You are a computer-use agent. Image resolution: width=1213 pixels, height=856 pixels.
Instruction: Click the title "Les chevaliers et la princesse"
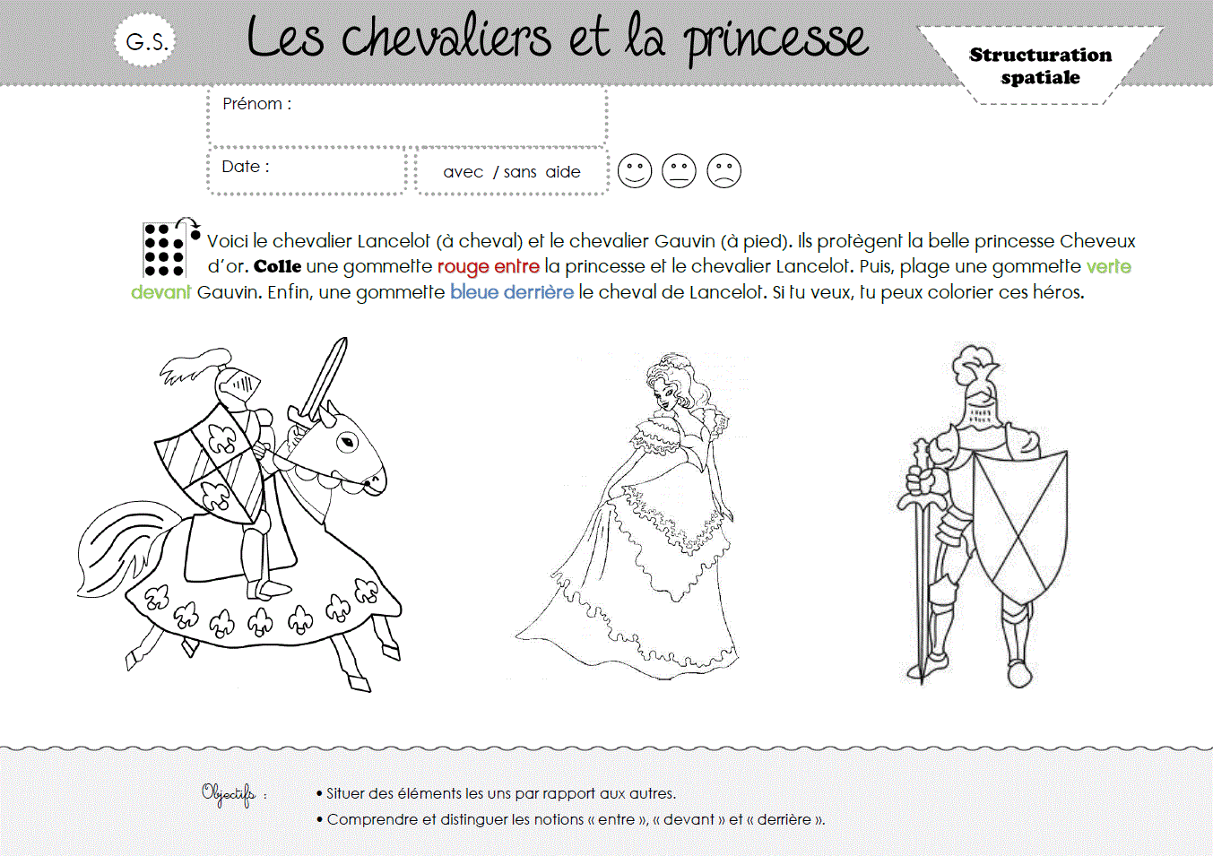tap(558, 40)
